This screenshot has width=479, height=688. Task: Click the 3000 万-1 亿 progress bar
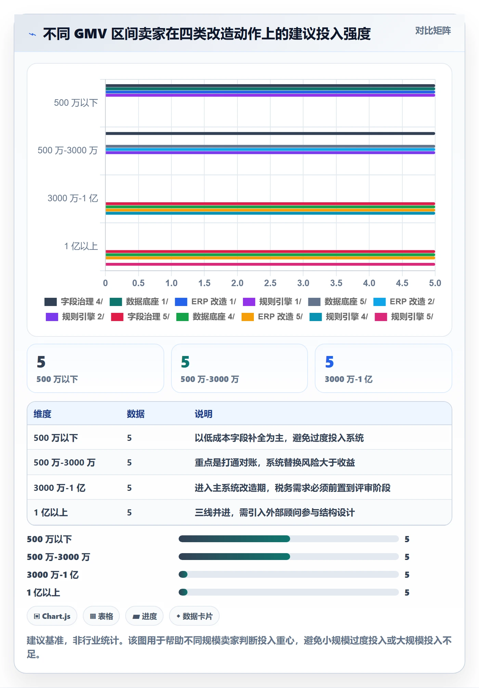click(288, 574)
